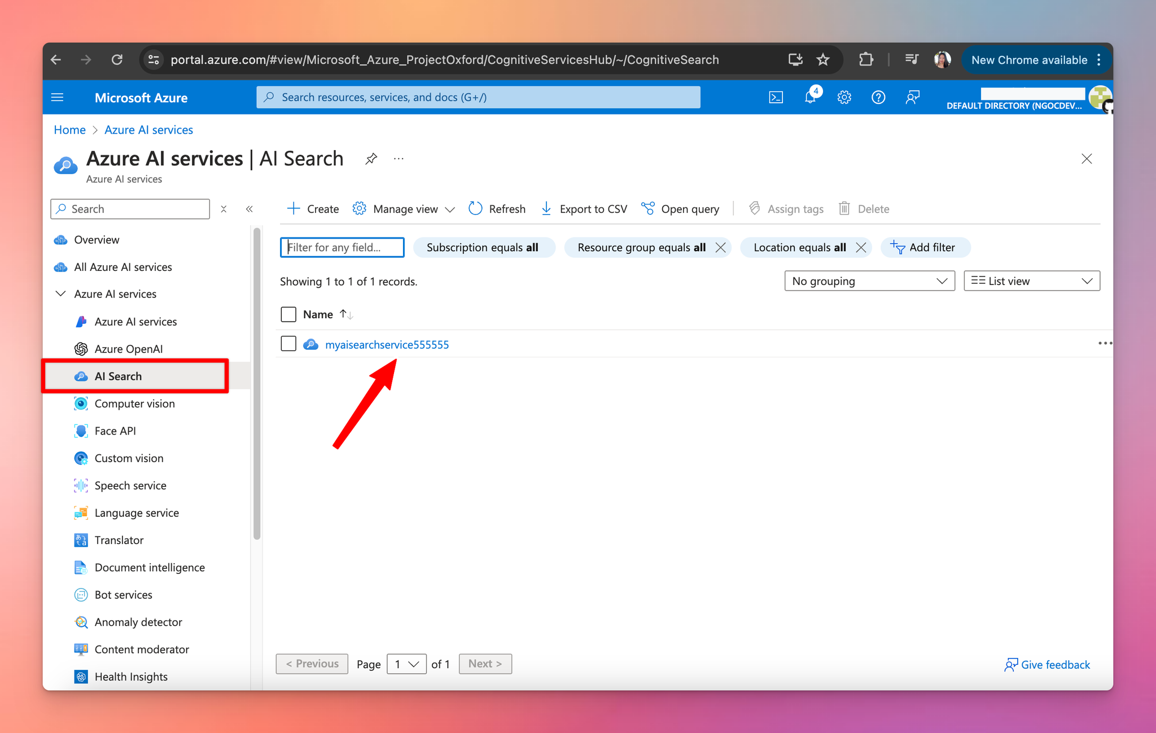Viewport: 1156px width, 733px height.
Task: Select all rows checkbox in header
Action: point(288,314)
